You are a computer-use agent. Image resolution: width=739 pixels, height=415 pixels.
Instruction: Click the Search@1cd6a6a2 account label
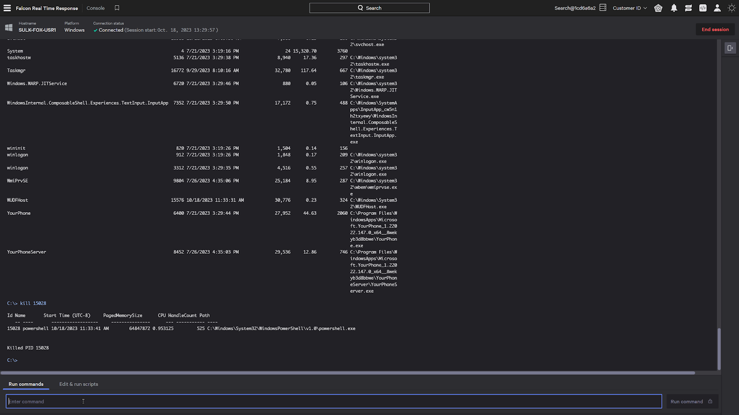click(575, 8)
